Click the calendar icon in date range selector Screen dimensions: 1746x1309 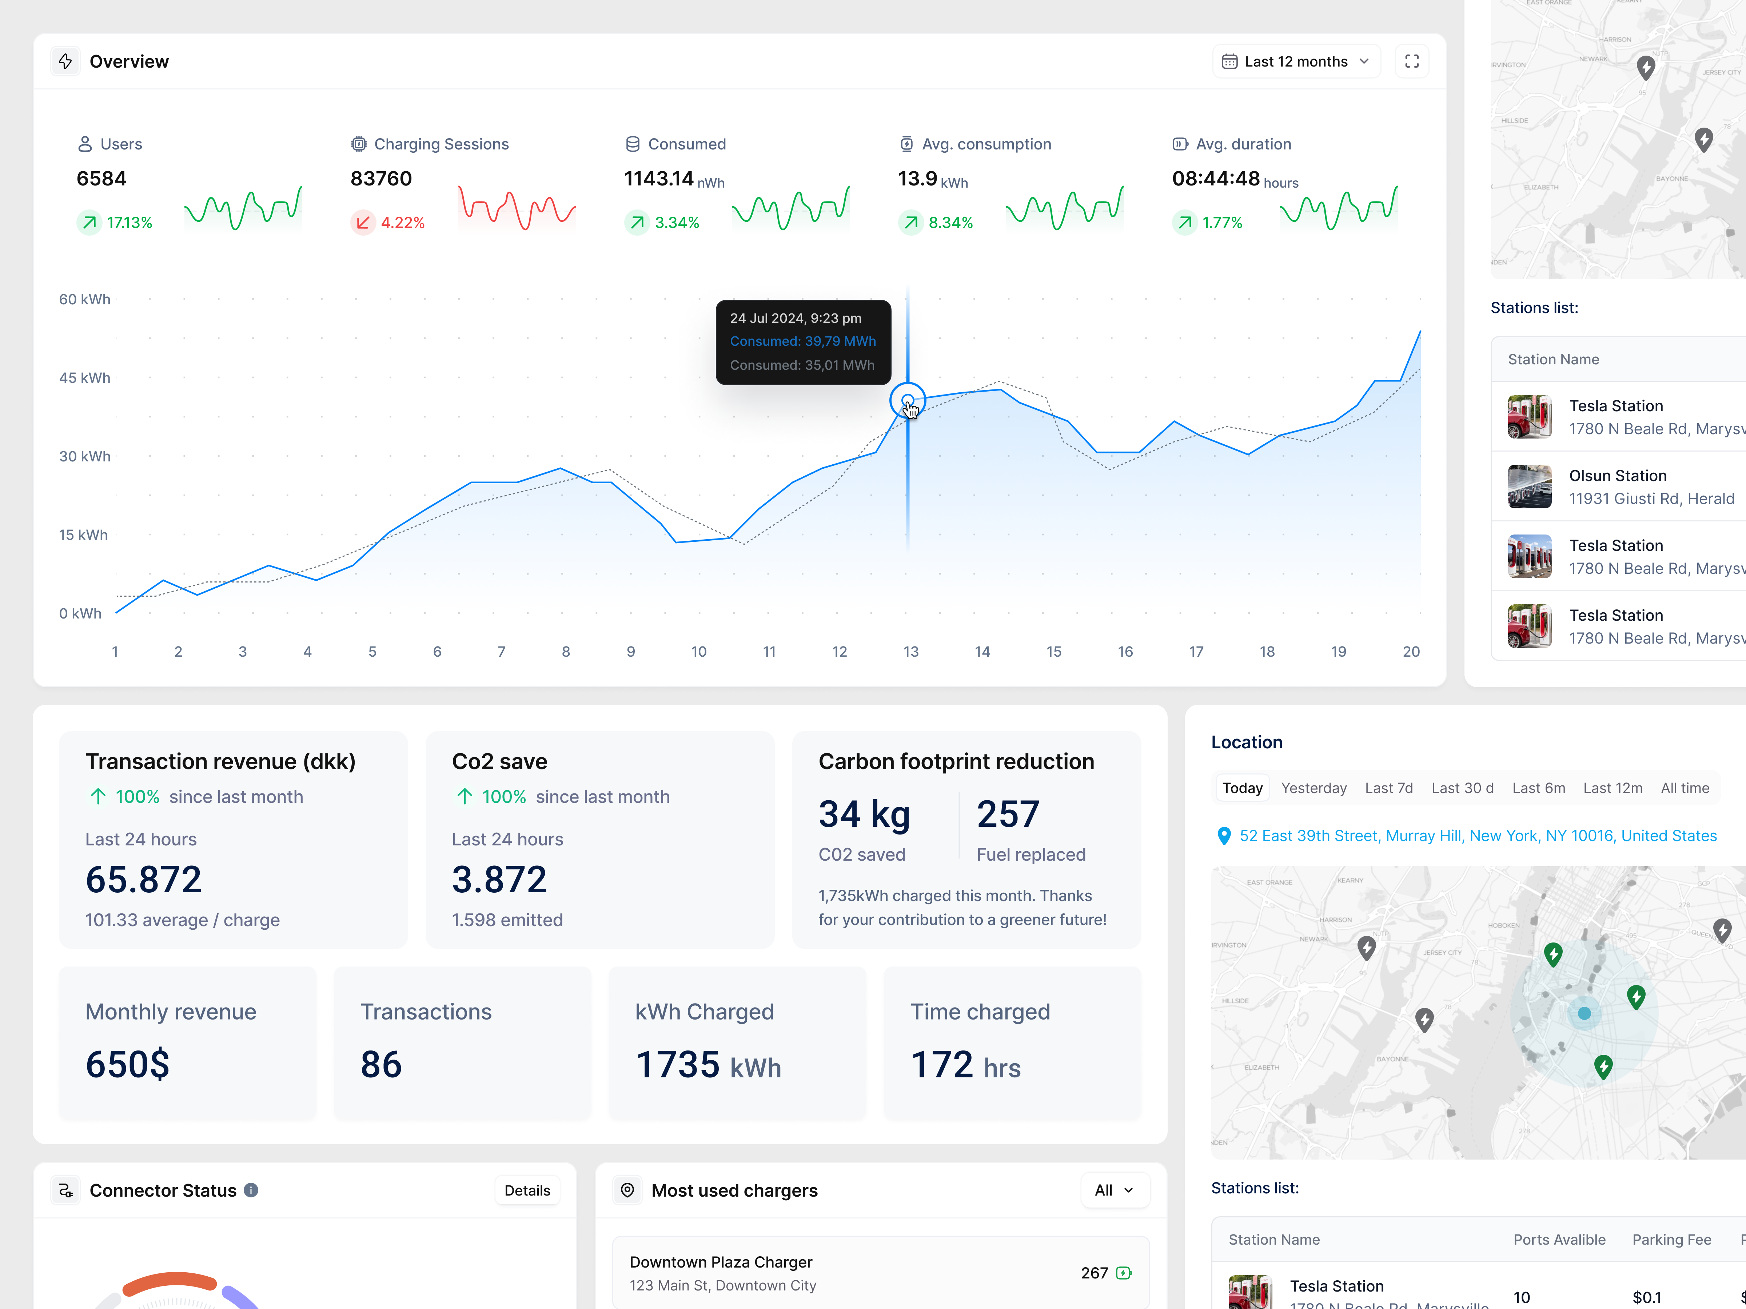[x=1229, y=61]
